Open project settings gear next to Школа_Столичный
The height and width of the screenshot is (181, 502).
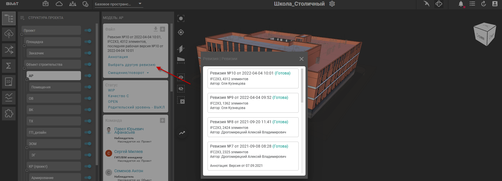(x=332, y=4)
